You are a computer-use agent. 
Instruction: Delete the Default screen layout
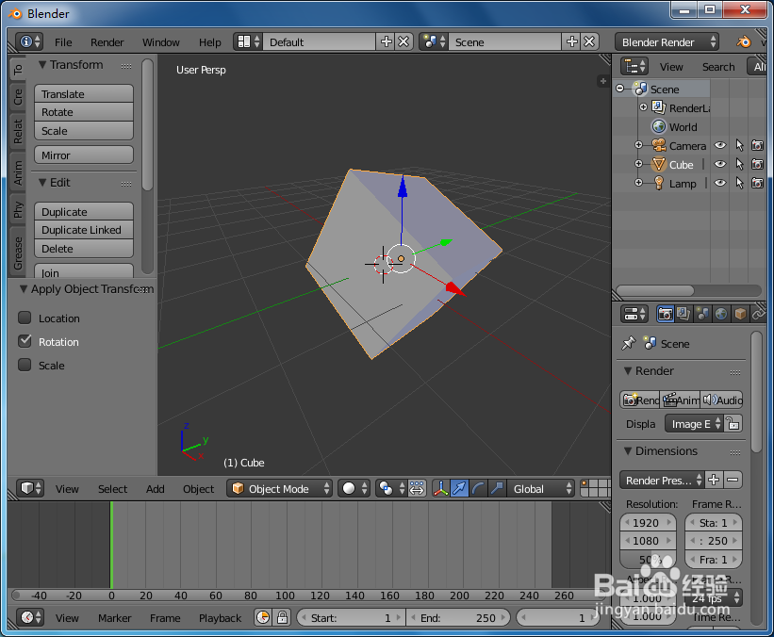click(x=403, y=42)
